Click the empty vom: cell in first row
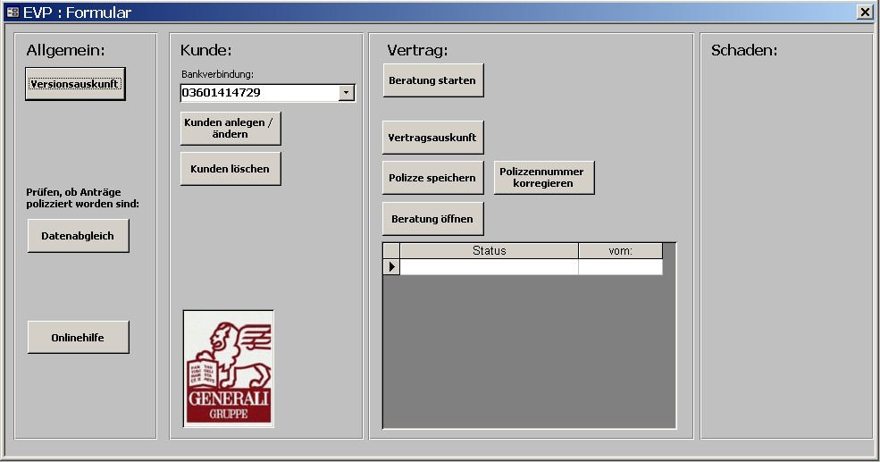 pos(620,267)
